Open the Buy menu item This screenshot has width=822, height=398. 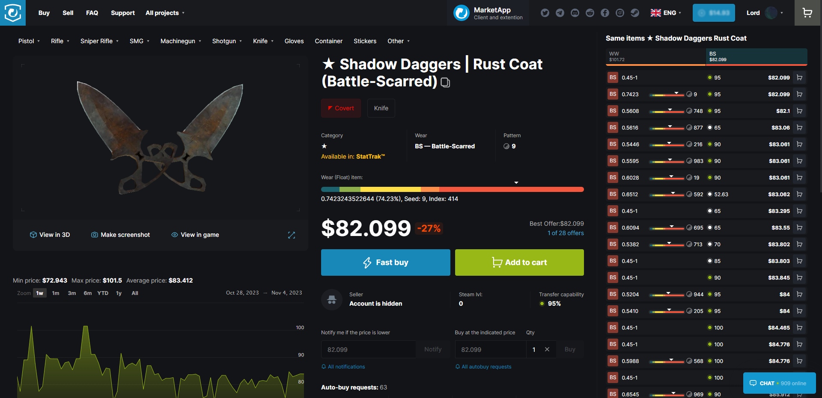[x=44, y=13]
